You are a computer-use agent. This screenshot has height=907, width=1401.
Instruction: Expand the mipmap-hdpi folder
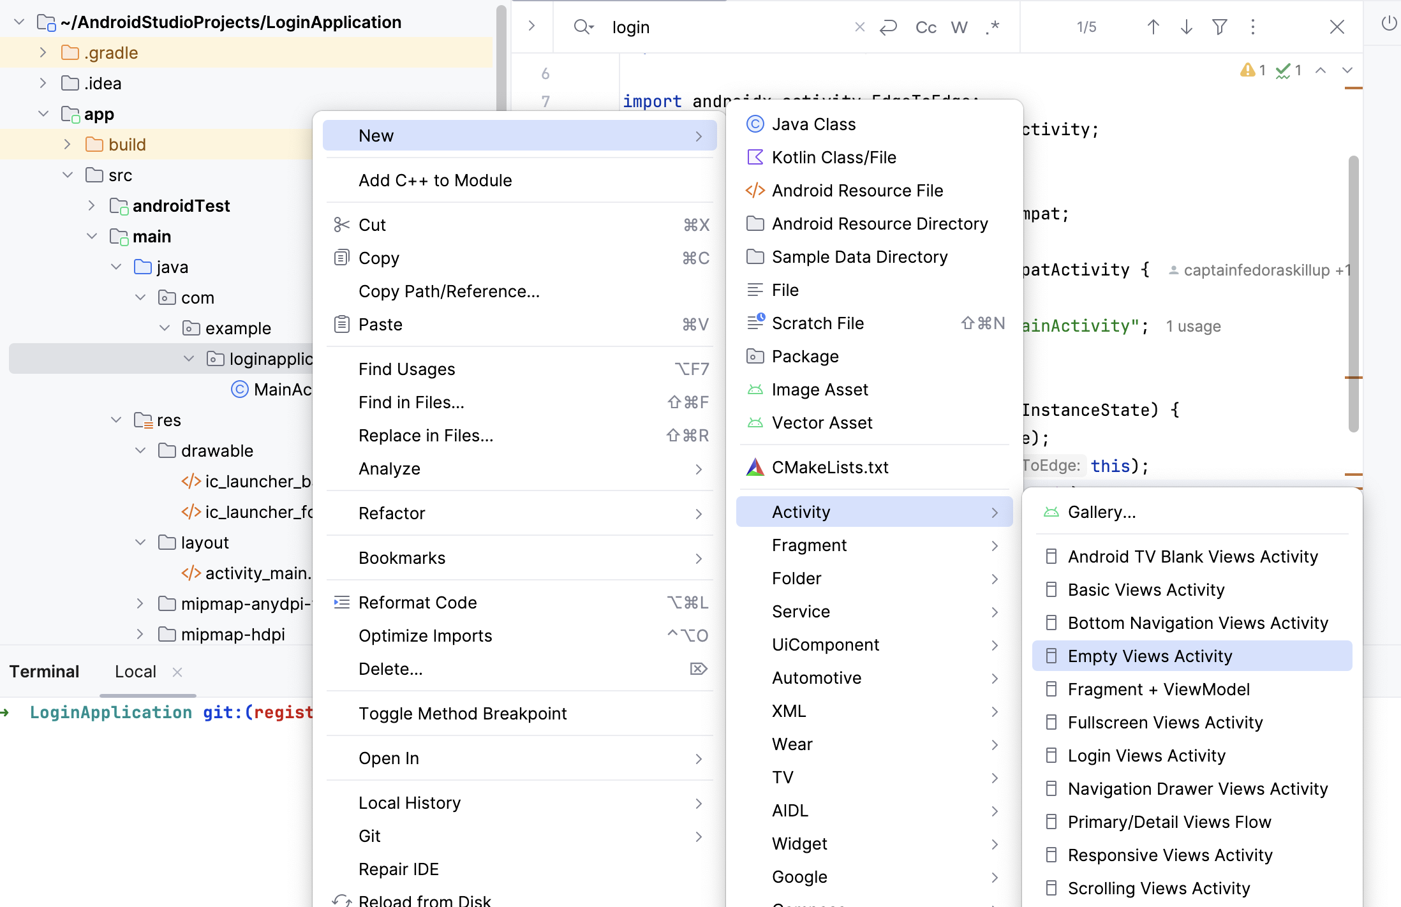[x=140, y=634]
